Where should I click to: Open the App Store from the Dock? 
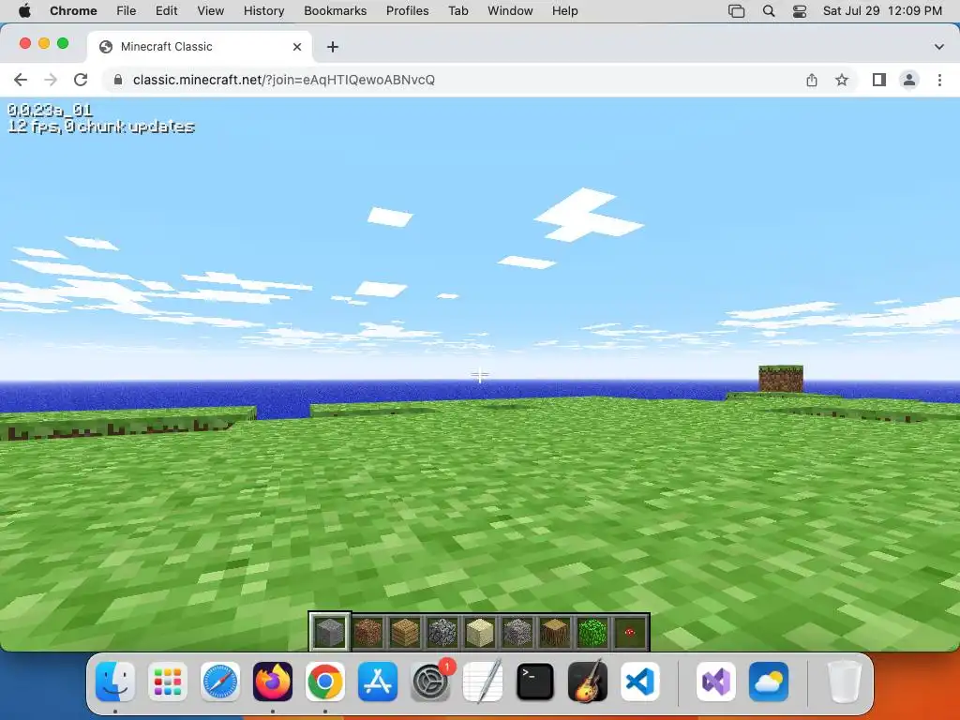click(378, 682)
